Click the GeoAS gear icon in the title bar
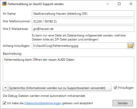 4,4
